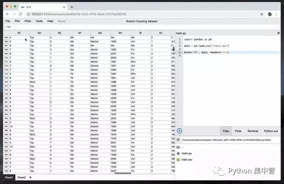Click cell 'Maj1' in row 192

(x=39, y=147)
